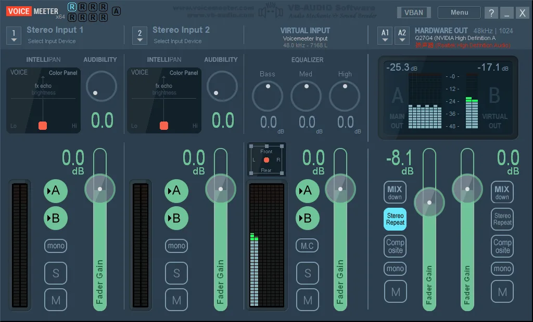533x322 pixels.
Task: Toggle the B bus routing for Stereo Input 2
Action: point(176,218)
